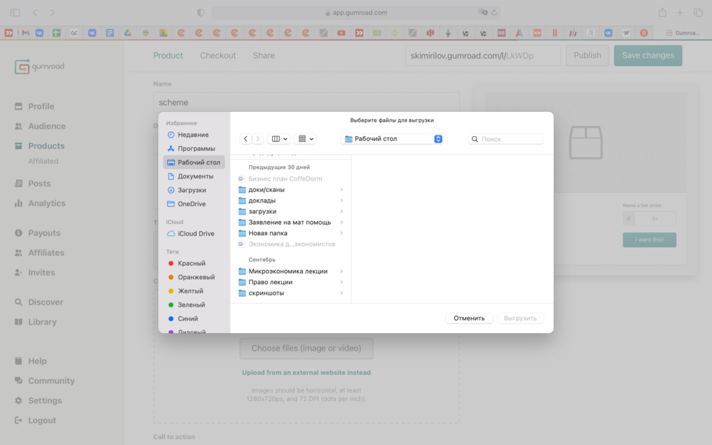Toggle the Safari sidebar icon
This screenshot has height=445, width=712.
[15, 13]
